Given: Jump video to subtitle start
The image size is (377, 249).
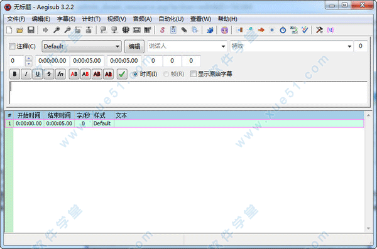Looking at the screenshot, I should pos(78,30).
